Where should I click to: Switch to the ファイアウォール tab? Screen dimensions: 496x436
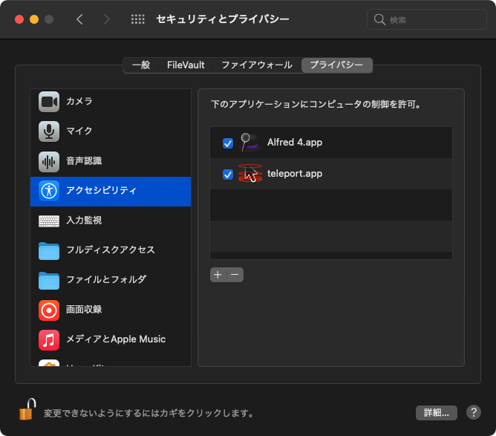(257, 65)
